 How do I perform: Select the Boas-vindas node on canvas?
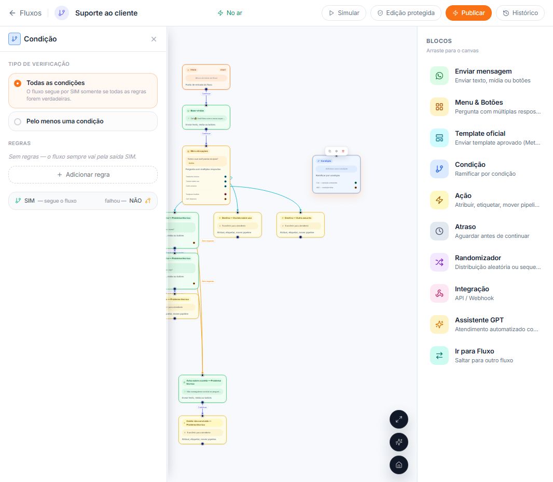(206, 117)
